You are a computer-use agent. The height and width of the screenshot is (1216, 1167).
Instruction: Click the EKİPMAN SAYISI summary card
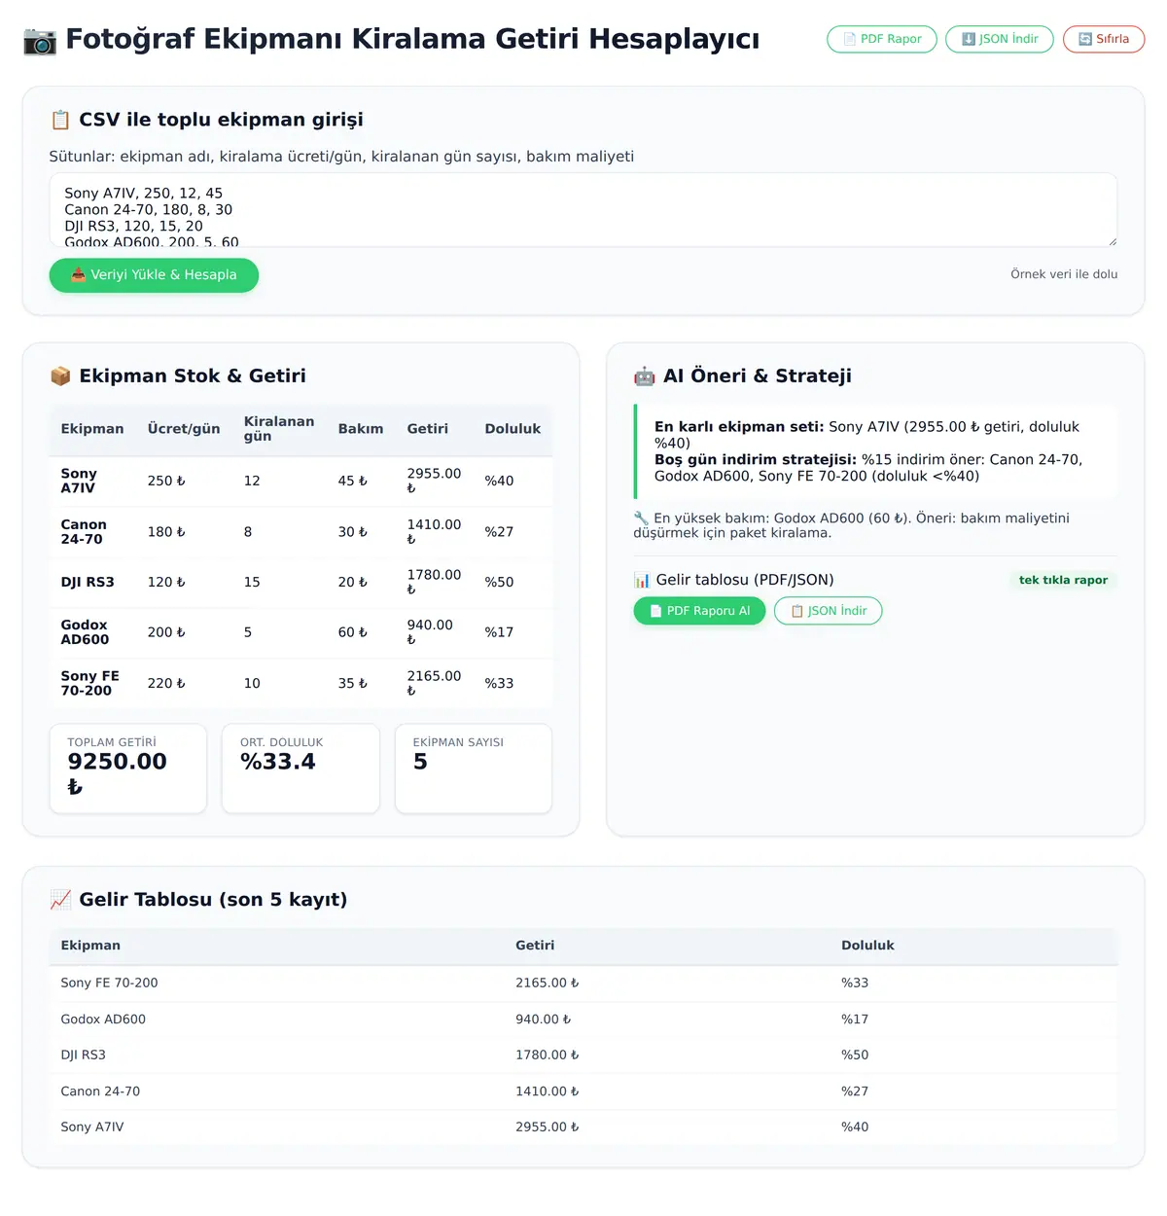coord(474,769)
